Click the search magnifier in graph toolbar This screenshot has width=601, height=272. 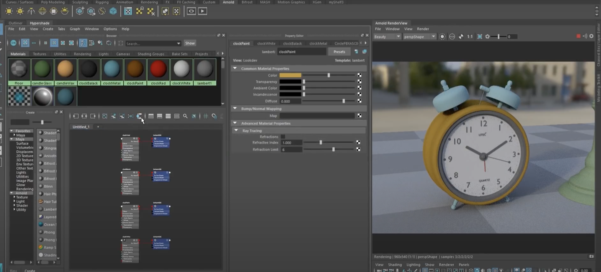(x=185, y=116)
